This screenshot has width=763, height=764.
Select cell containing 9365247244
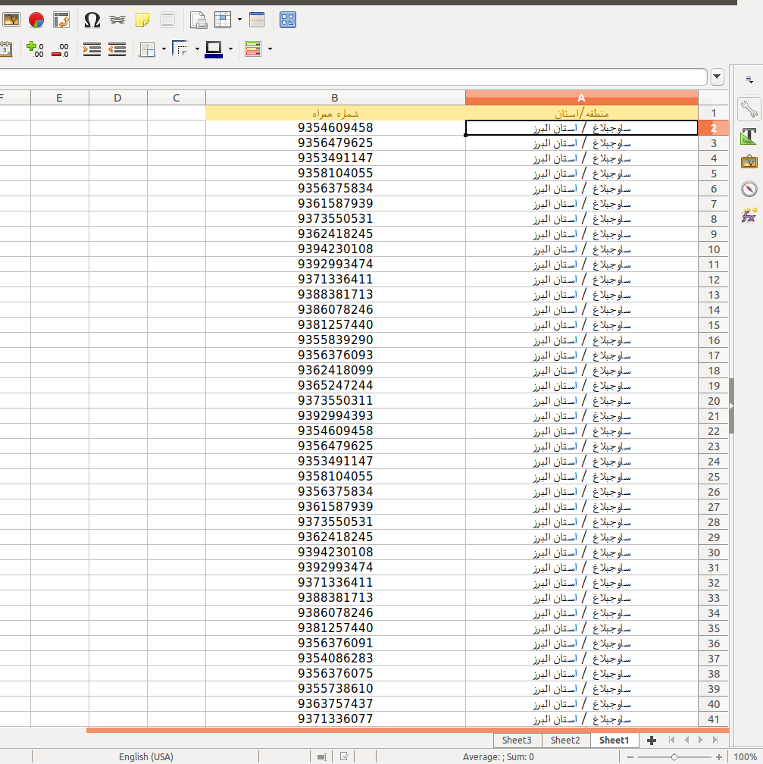(x=335, y=385)
